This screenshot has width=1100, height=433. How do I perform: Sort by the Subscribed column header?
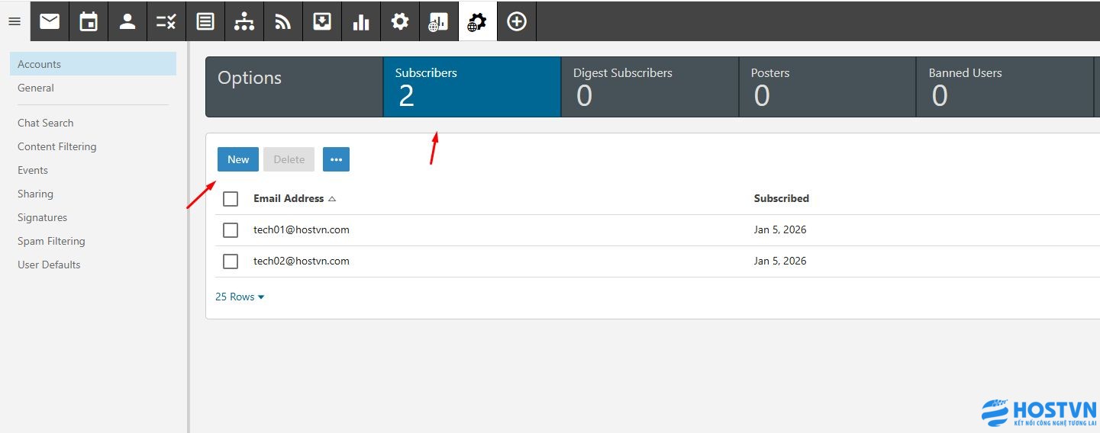click(781, 198)
